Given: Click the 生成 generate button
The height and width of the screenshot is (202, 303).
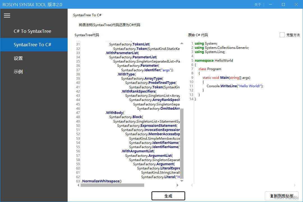Looking at the screenshot, I should (x=168, y=196).
